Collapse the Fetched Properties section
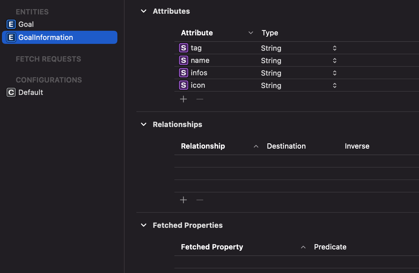The width and height of the screenshot is (419, 273). click(x=144, y=225)
